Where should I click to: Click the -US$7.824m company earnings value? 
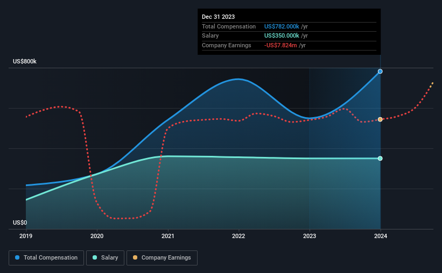[x=280, y=45]
